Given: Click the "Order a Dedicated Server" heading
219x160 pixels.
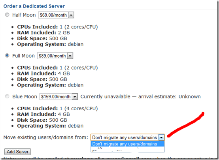Looking at the screenshot, I should (34, 6).
